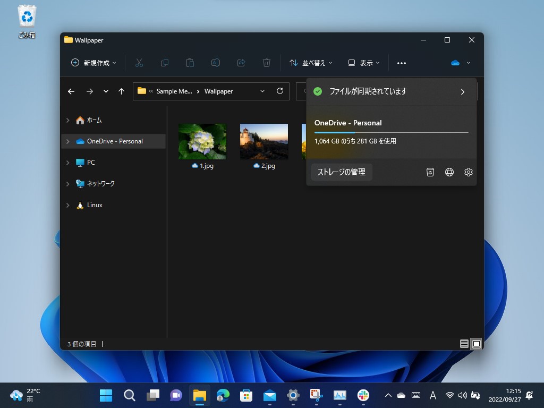Image resolution: width=544 pixels, height=408 pixels.
Task: Click the IME input mode A indicator
Action: pyautogui.click(x=432, y=395)
